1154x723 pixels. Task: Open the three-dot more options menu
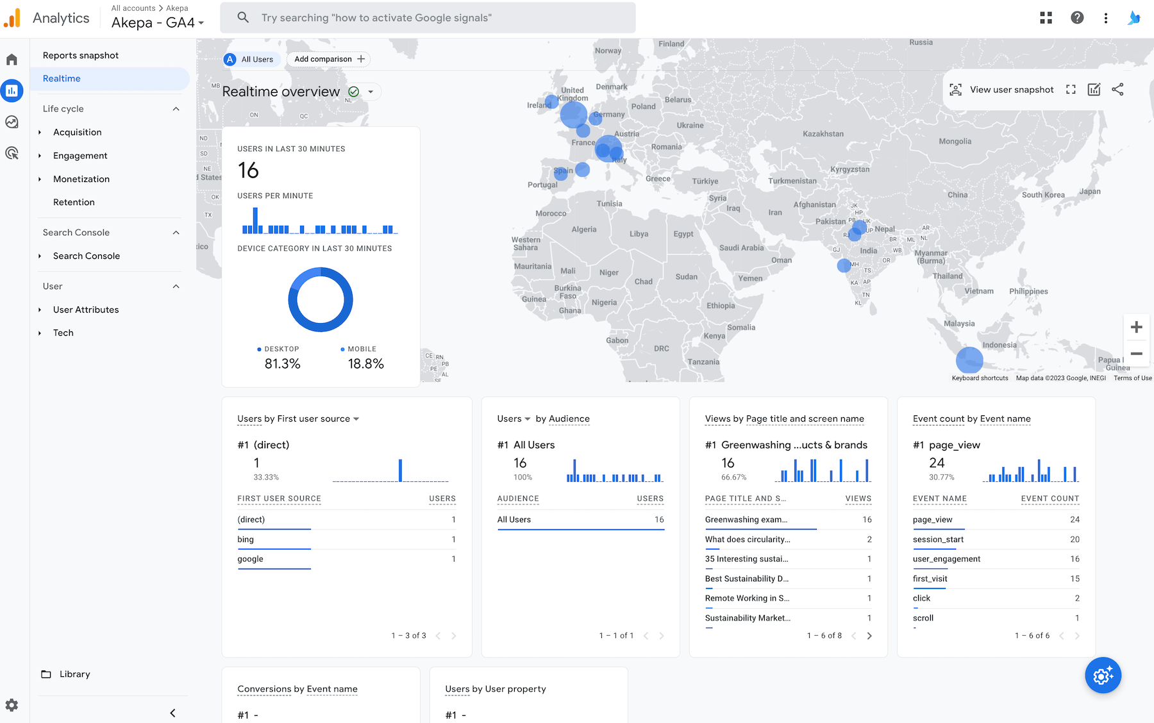click(x=1106, y=18)
